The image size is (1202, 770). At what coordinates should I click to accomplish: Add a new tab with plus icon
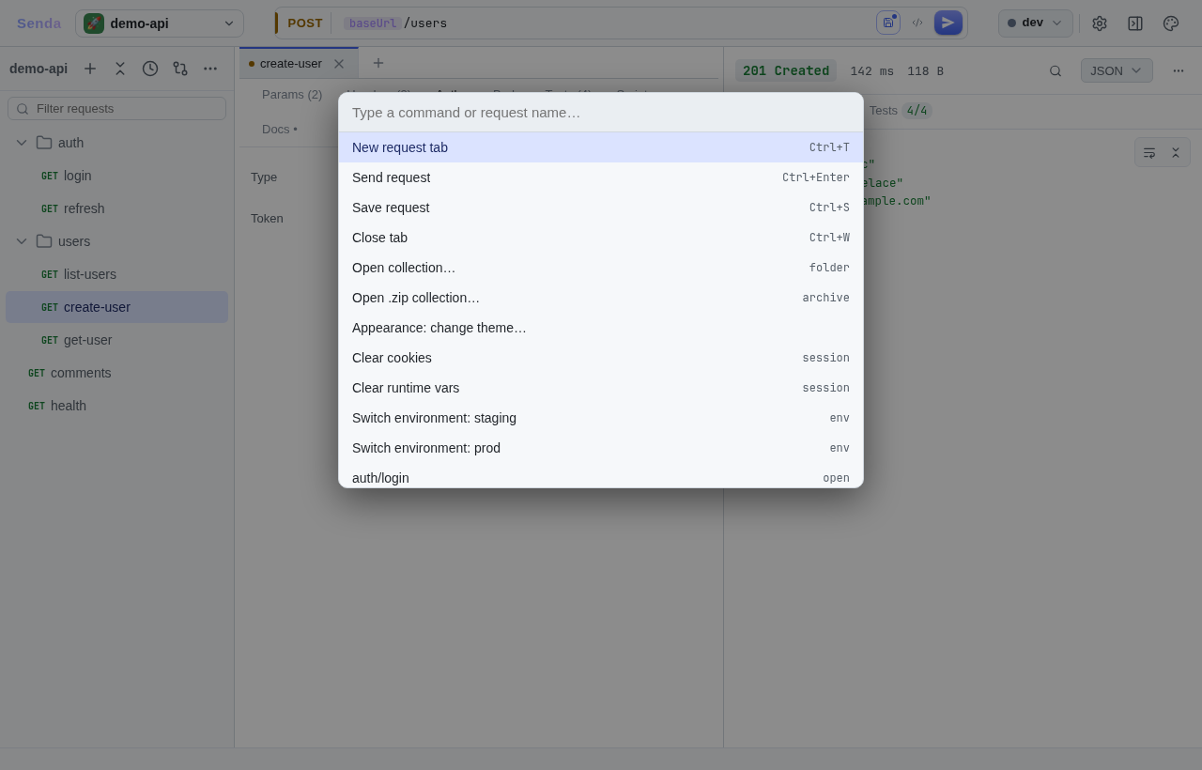378,63
